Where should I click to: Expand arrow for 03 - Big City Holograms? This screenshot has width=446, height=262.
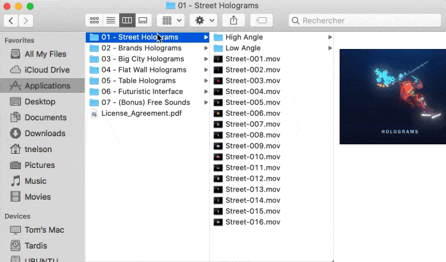tap(206, 59)
